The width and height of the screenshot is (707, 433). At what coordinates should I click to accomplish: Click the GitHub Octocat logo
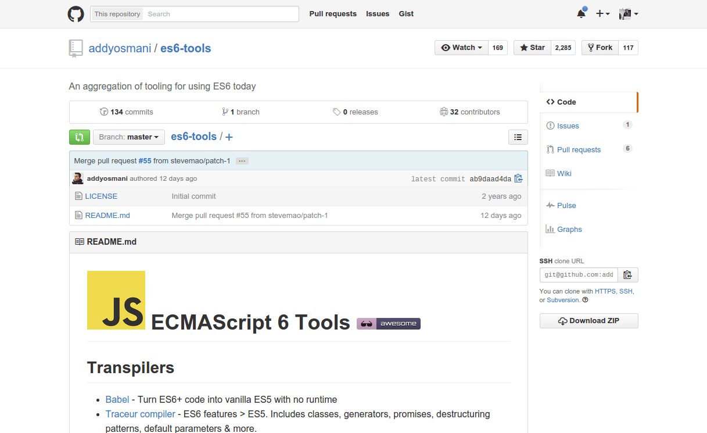point(76,14)
